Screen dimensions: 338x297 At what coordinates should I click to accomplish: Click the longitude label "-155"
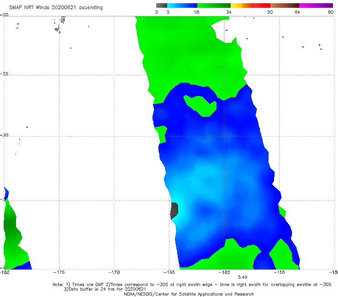[280, 272]
